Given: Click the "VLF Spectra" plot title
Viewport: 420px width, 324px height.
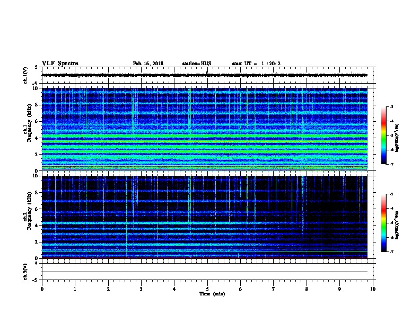Looking at the screenshot, I should point(60,64).
